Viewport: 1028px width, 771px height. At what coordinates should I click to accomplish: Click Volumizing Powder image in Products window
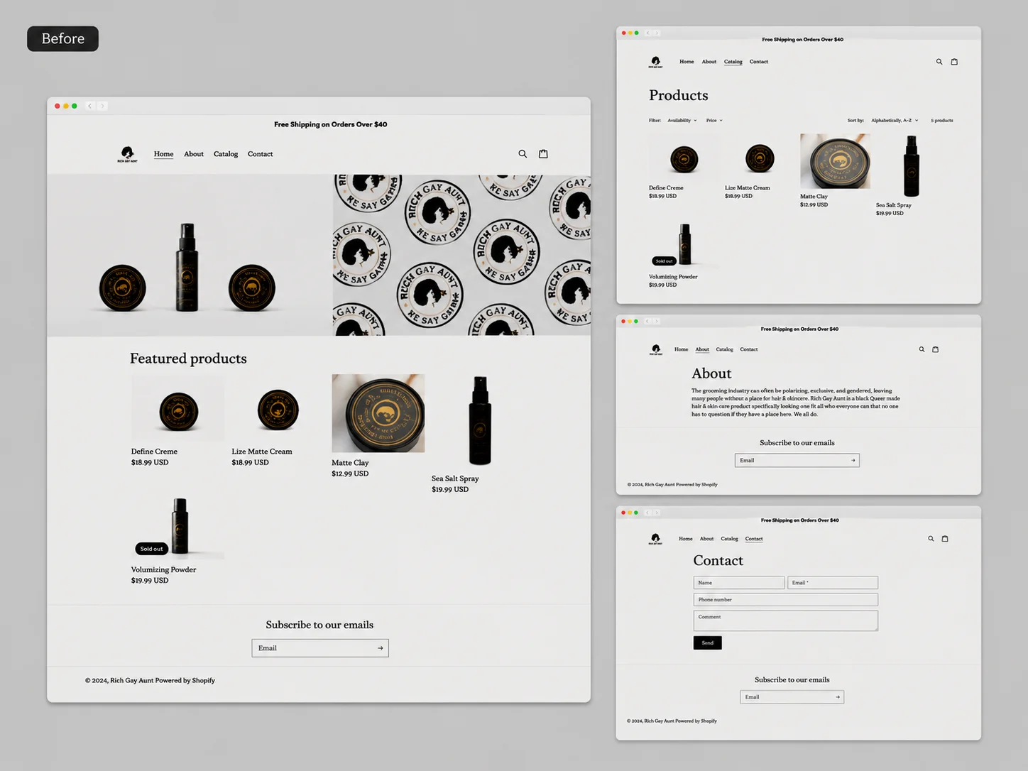click(684, 245)
